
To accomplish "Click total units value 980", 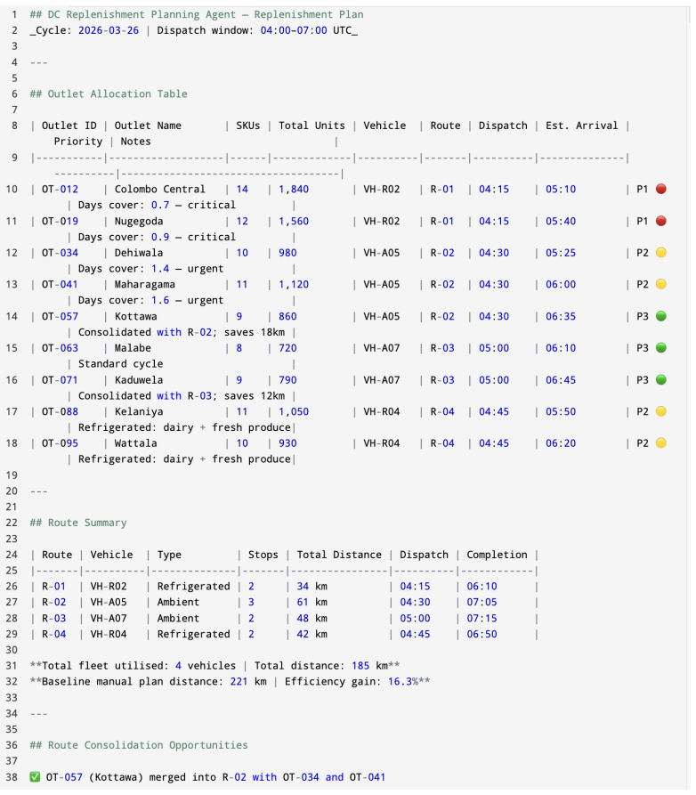I will [287, 253].
